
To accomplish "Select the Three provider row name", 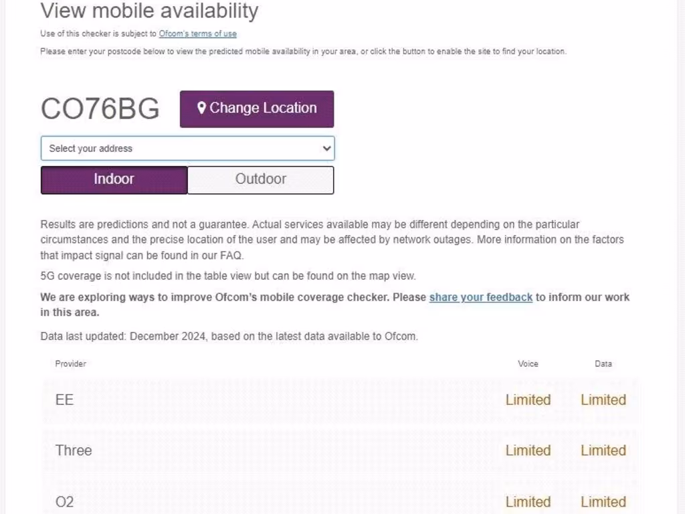I will pos(74,450).
